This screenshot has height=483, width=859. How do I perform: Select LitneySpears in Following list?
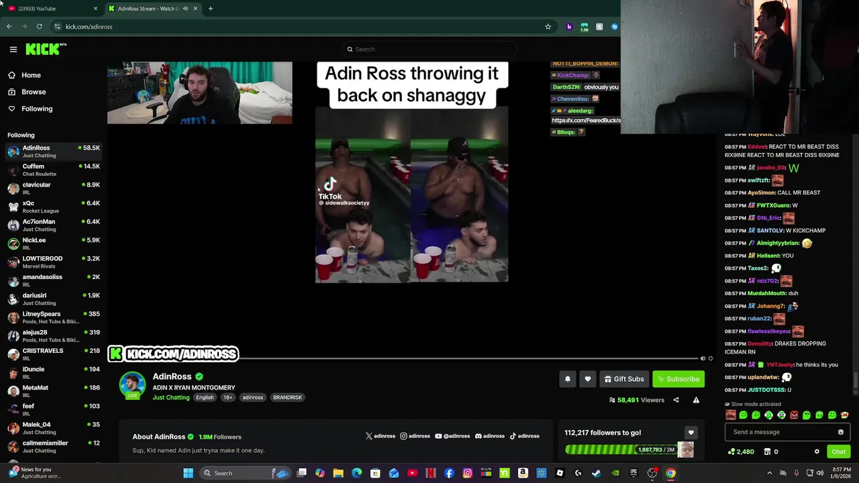(54, 317)
